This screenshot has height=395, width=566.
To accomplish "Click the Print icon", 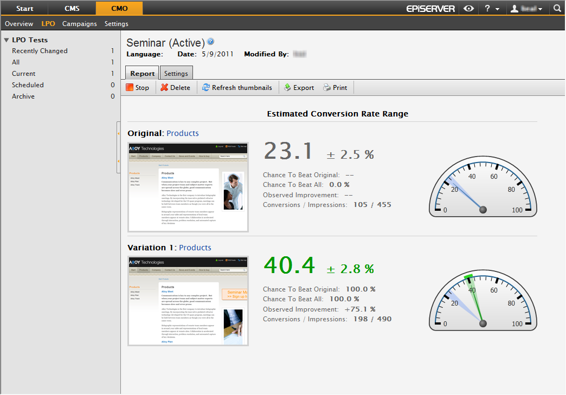I will click(327, 87).
